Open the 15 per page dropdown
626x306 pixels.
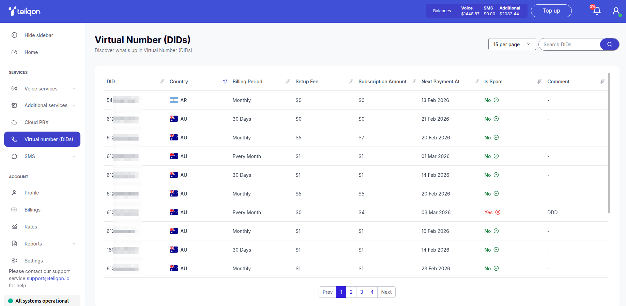(512, 45)
